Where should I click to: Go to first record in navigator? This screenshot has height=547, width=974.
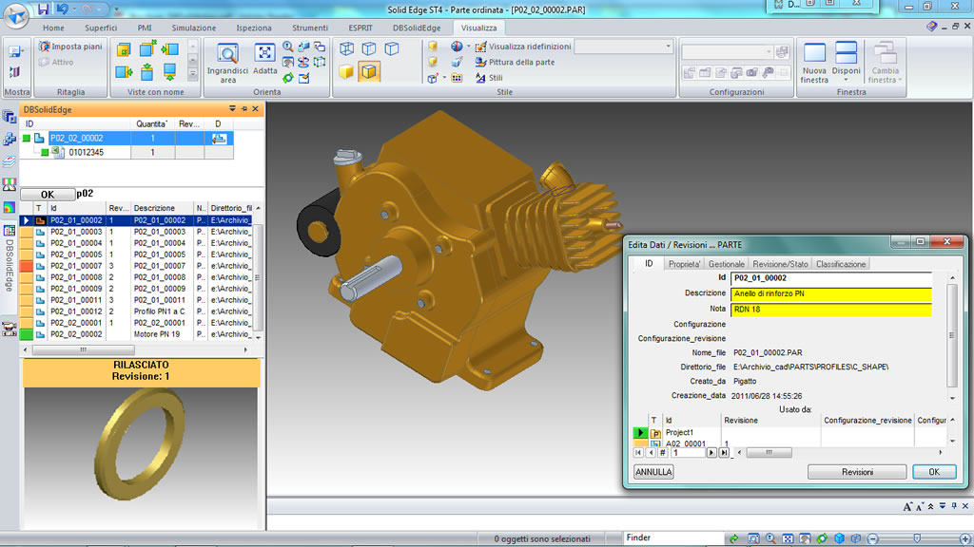coord(638,453)
